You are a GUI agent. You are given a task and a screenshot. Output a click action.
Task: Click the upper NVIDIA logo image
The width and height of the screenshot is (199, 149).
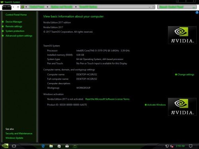182,35
